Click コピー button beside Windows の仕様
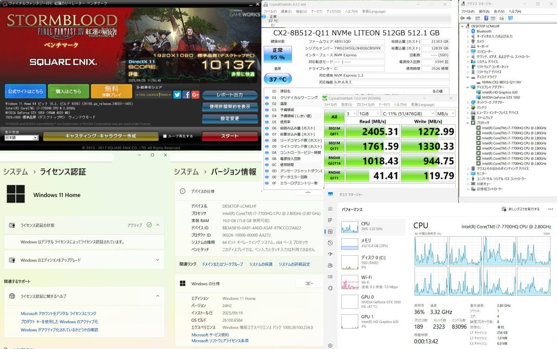This screenshot has width=557, height=349. [x=309, y=283]
